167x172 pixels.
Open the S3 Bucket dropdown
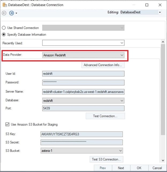point(120,151)
